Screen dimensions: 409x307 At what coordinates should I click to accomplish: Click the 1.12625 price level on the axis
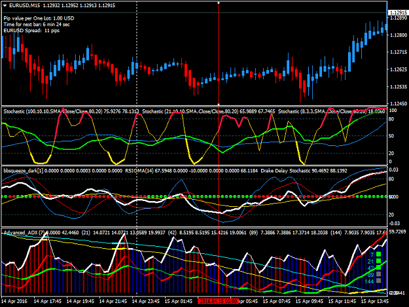(399, 69)
